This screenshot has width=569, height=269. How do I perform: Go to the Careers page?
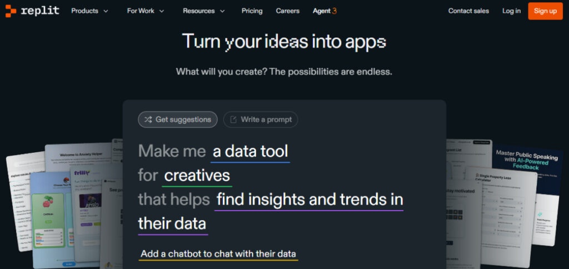click(x=287, y=11)
